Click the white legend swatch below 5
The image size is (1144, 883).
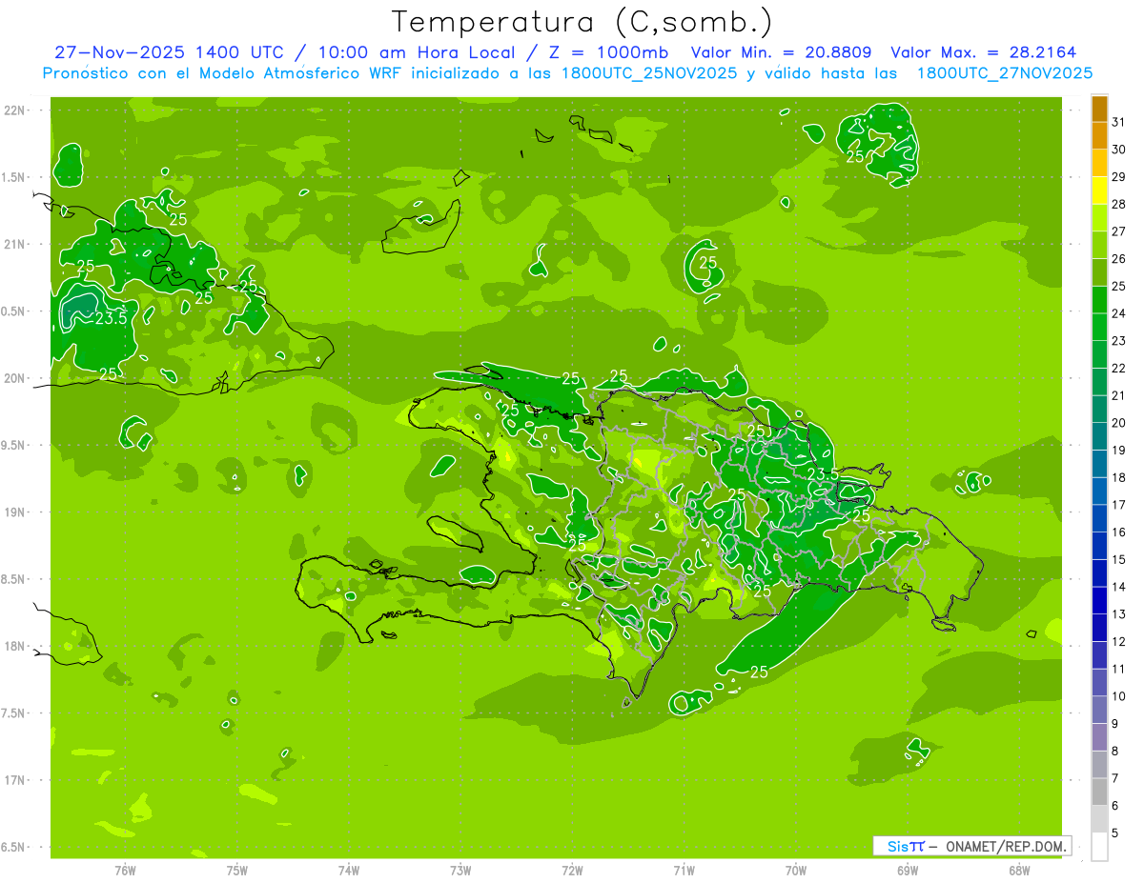pyautogui.click(x=1099, y=847)
